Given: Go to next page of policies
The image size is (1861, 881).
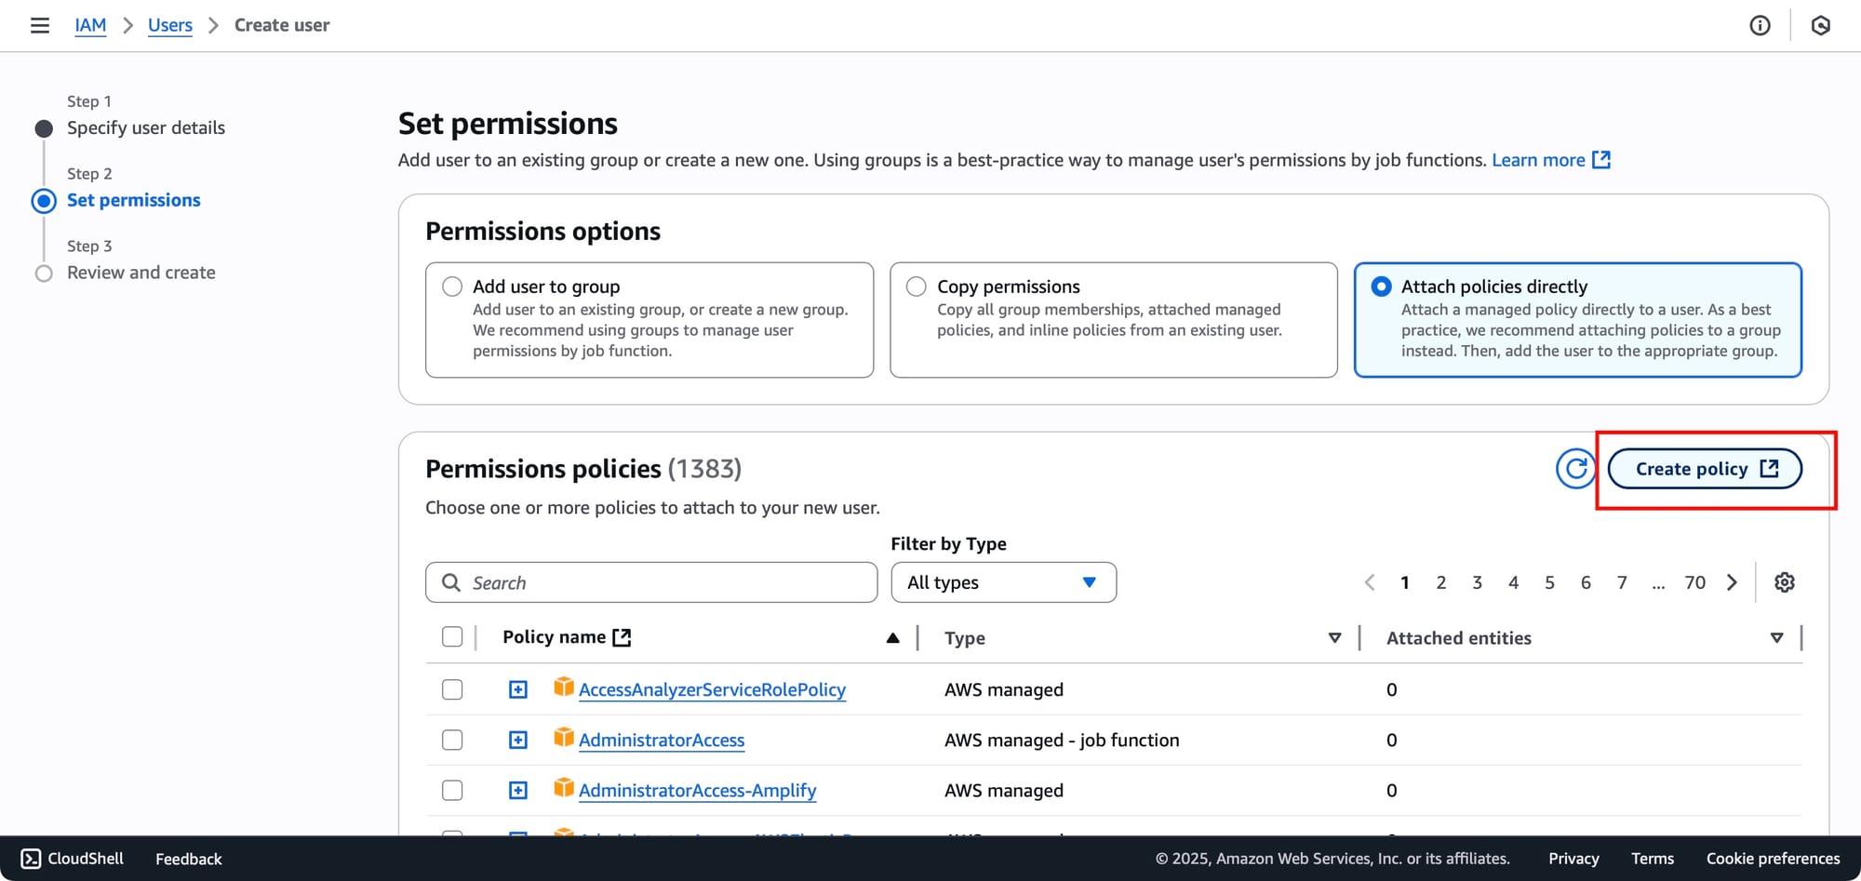Looking at the screenshot, I should (1732, 582).
